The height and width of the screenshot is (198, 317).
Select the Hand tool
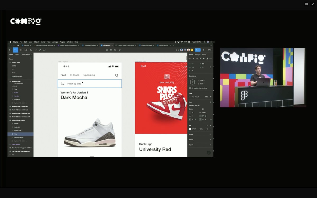[40, 50]
